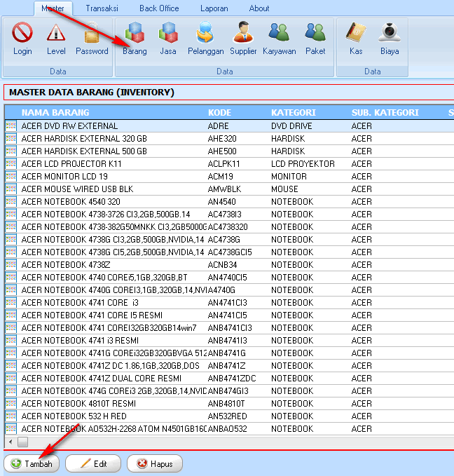The width and height of the screenshot is (454, 476).
Task: Select code cell AHE320
Action: click(222, 138)
